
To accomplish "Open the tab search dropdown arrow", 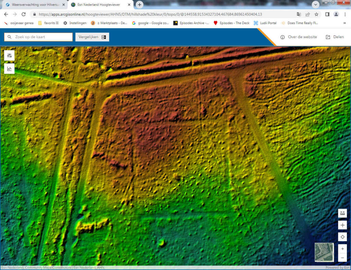I will (x=315, y=4).
